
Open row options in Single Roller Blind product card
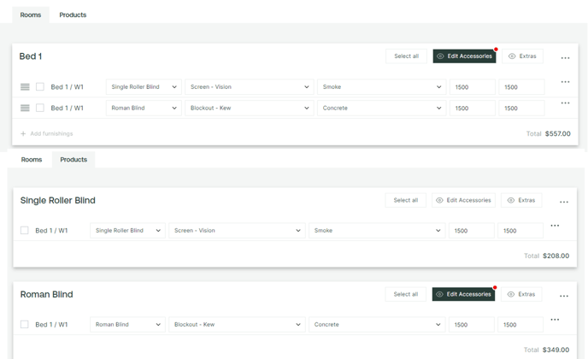coord(555,226)
